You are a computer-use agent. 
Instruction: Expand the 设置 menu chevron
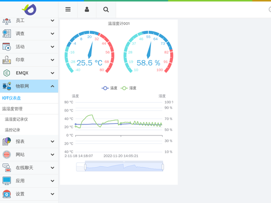(53, 194)
